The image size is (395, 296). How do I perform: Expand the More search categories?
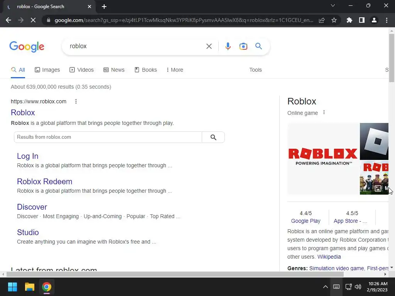tap(175, 70)
